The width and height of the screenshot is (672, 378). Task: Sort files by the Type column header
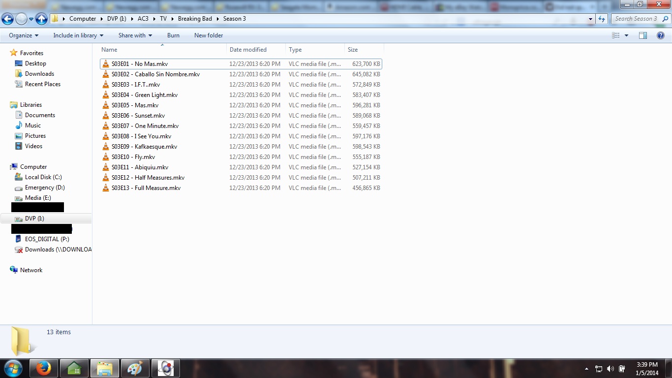pyautogui.click(x=315, y=50)
